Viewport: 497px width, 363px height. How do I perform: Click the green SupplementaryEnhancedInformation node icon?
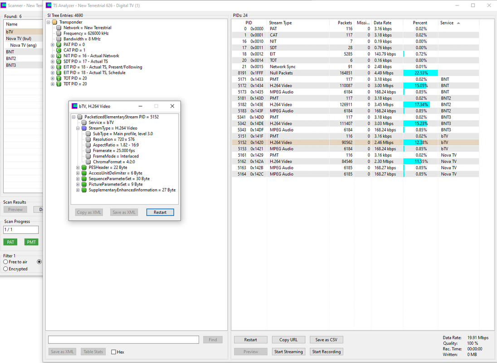(84, 190)
